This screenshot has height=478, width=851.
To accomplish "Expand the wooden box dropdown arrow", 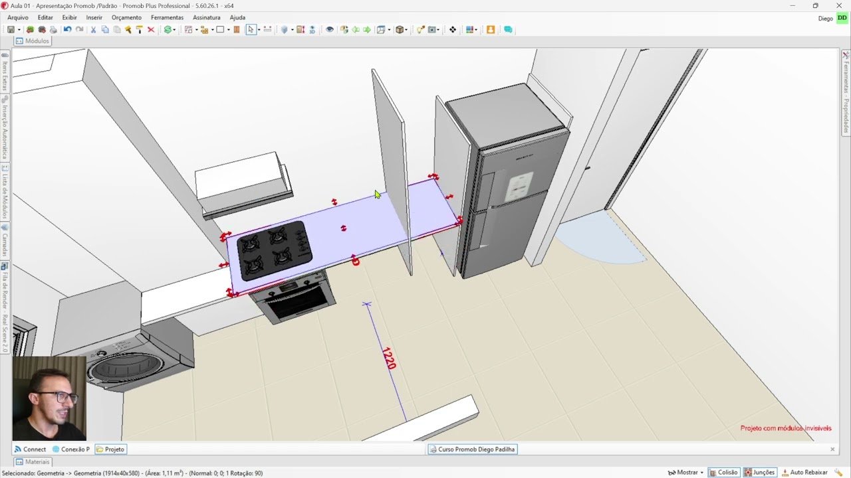I will point(406,29).
